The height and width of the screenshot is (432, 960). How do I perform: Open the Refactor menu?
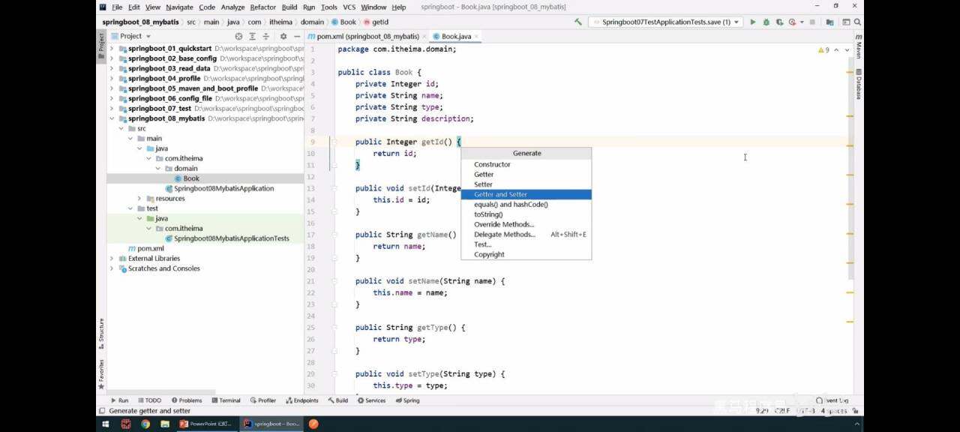click(x=262, y=7)
